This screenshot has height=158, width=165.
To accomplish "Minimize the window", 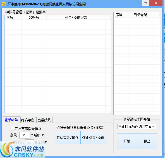I will [138, 4].
